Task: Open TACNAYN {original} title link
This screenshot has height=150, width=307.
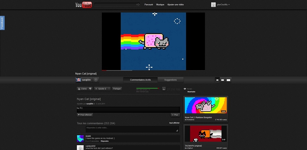Action: pyautogui.click(x=193, y=146)
